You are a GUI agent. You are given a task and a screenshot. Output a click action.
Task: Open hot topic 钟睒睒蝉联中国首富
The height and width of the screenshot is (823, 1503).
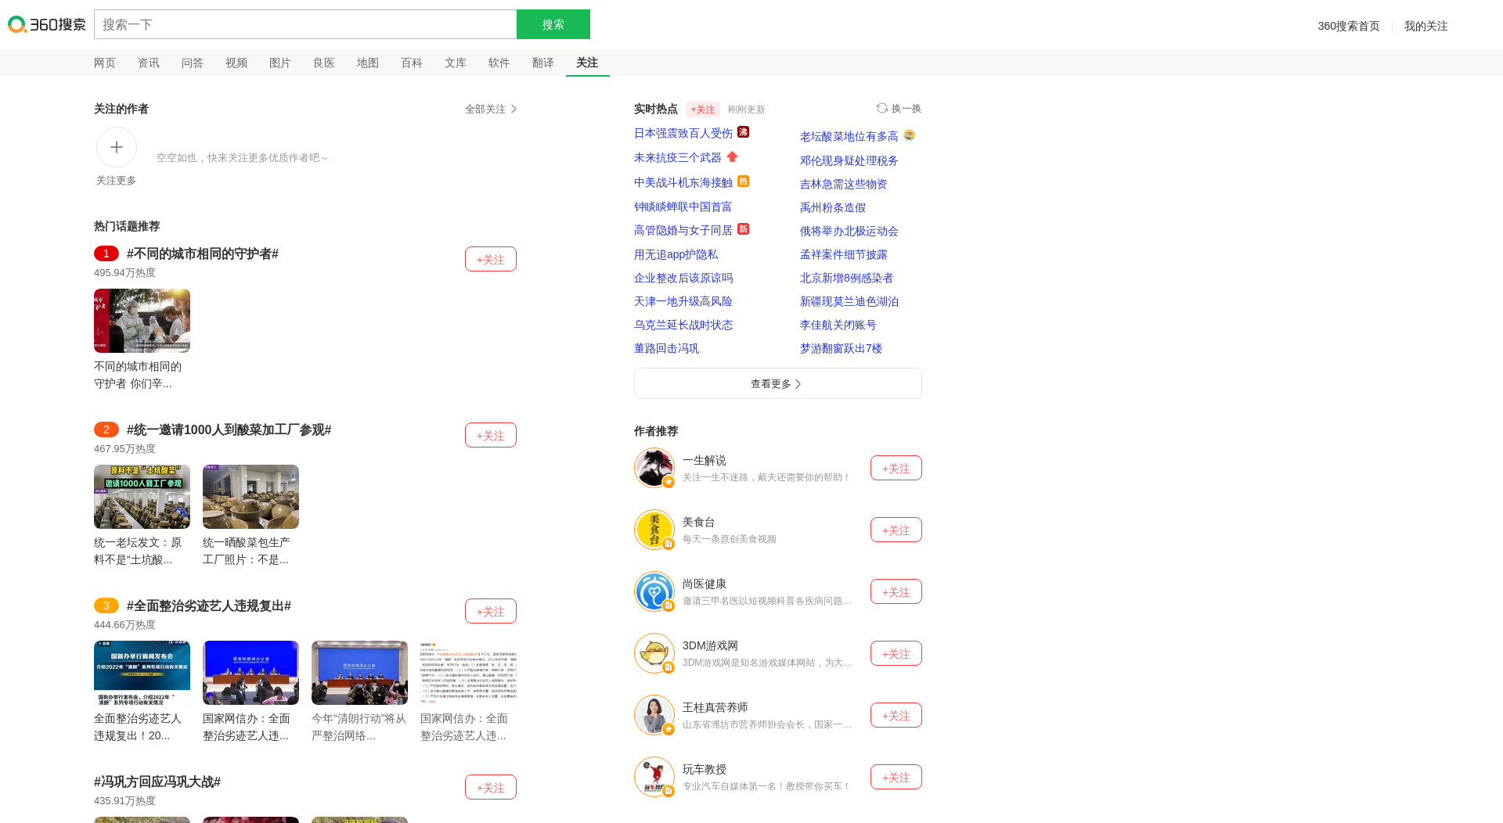683,207
